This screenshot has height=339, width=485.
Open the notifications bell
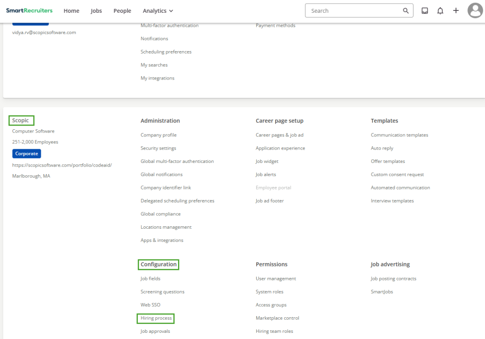(440, 11)
